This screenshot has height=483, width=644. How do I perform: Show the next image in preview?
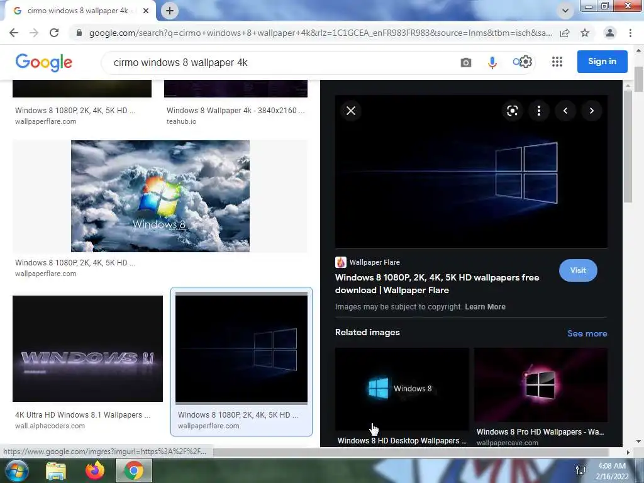coord(591,111)
